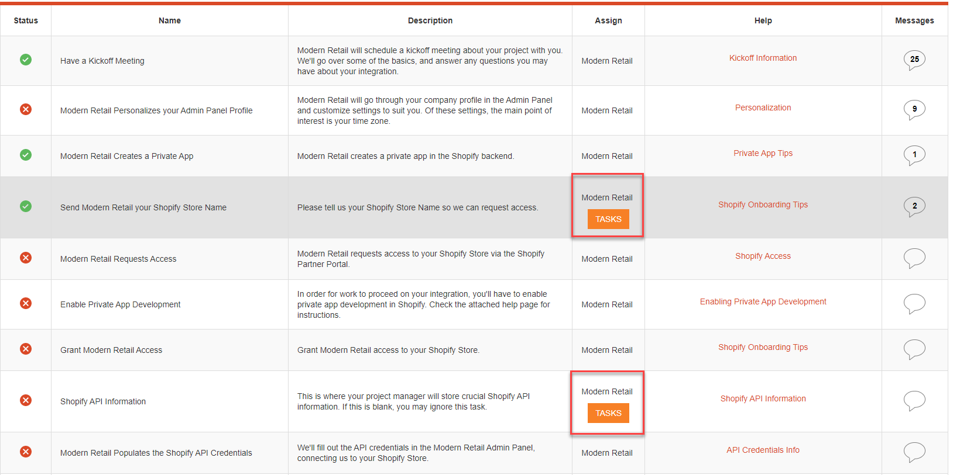This screenshot has width=960, height=475.
Task: Open the Shopify Access help link
Action: [763, 256]
